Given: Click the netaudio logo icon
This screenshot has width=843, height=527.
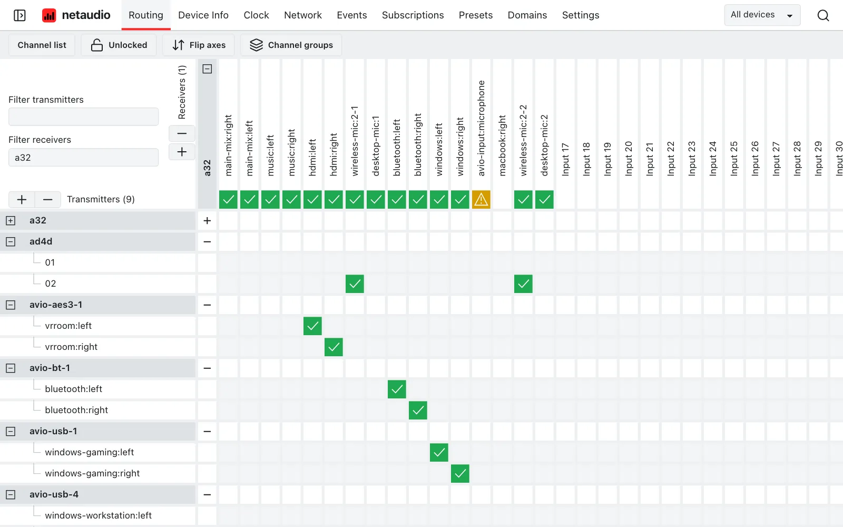Looking at the screenshot, I should coord(49,15).
